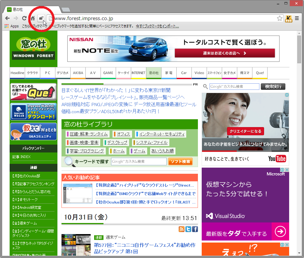Image resolution: width=304 pixels, height=258 pixels.
Task: Click the red-circled bookmark icon in toolbar
Action: point(41,18)
